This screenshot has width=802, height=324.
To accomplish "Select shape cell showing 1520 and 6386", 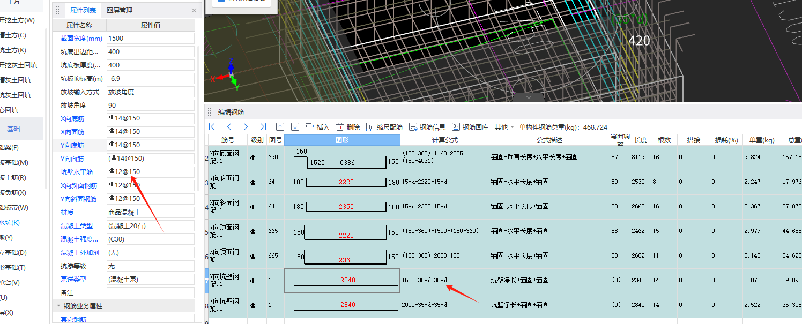I will (342, 157).
